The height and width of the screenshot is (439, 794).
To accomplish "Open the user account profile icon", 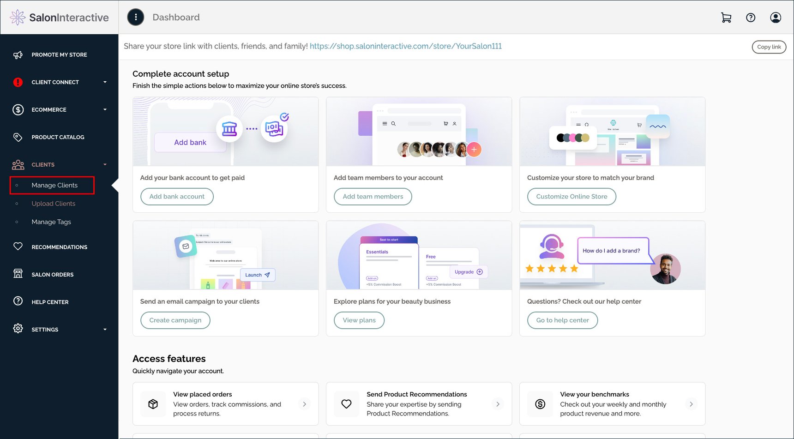I will [776, 18].
